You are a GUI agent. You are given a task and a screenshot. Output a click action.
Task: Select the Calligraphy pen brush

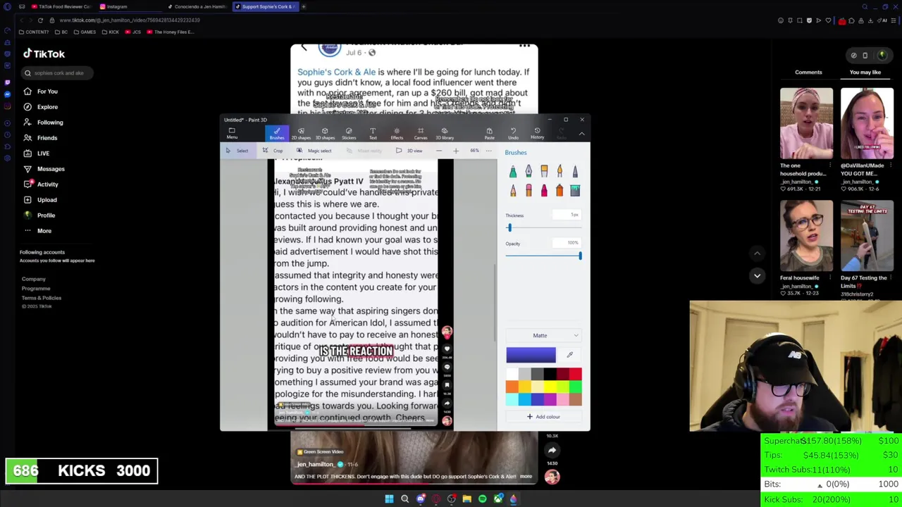coord(529,171)
